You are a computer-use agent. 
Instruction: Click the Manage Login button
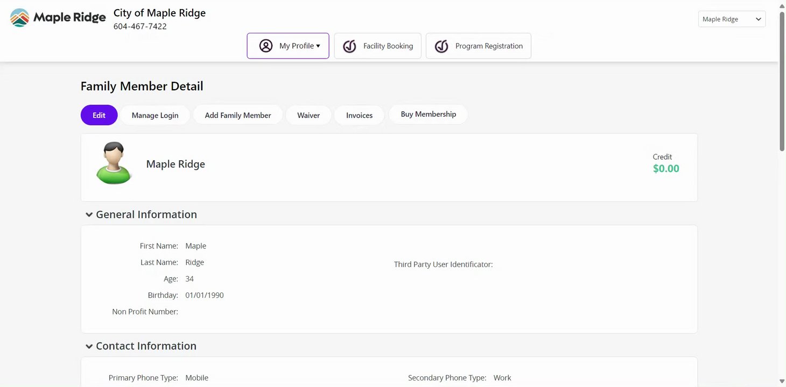pos(155,115)
